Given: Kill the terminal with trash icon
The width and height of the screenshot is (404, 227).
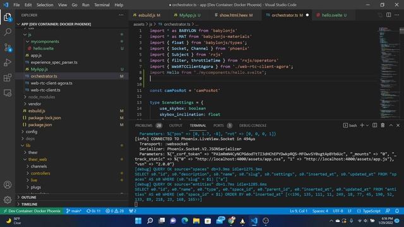Looking at the screenshot, I should [x=383, y=125].
